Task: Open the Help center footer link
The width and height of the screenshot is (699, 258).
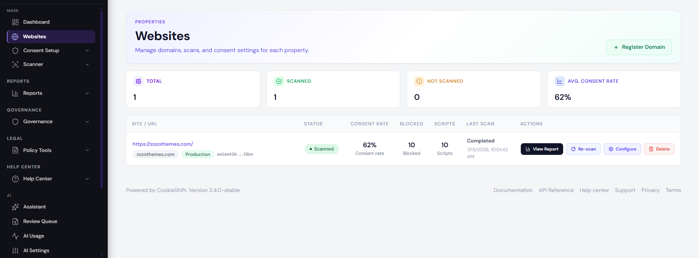Action: pos(594,190)
